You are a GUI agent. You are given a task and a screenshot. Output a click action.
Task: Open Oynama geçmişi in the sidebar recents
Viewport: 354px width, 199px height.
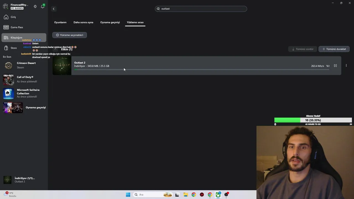click(24, 108)
